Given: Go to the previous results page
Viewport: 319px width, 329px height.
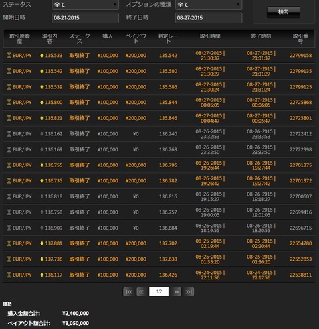Looking at the screenshot, I should click(x=142, y=292).
